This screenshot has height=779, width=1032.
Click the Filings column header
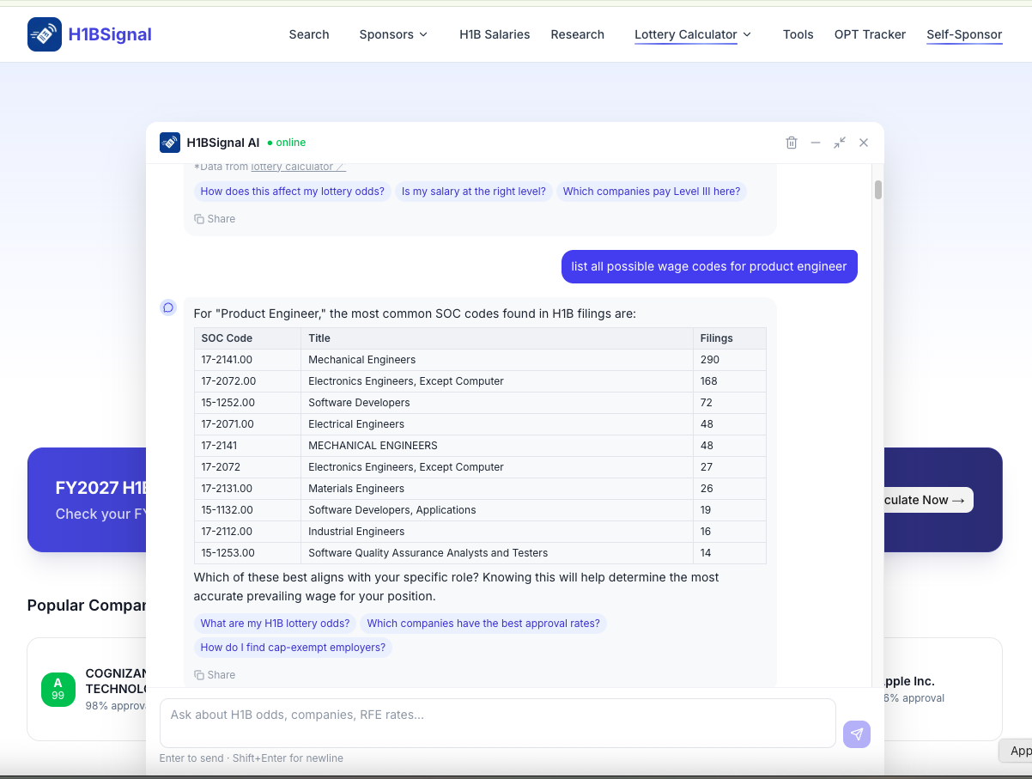tap(730, 338)
